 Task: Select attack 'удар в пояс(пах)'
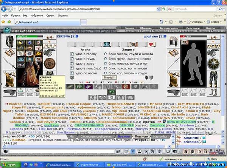(x=72, y=68)
